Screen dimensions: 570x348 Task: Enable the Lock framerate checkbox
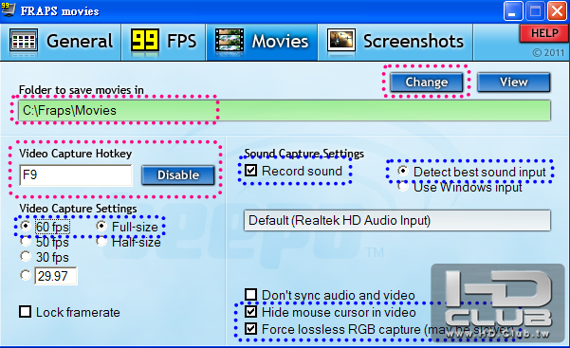click(25, 312)
